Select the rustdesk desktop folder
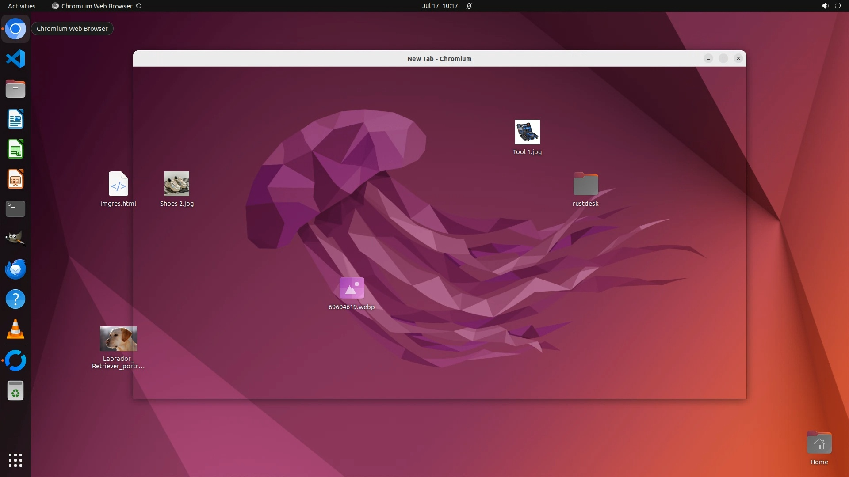Image resolution: width=849 pixels, height=477 pixels. tap(585, 184)
